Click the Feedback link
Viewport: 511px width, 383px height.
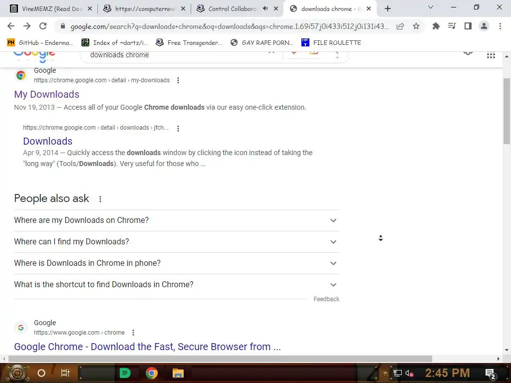tap(326, 299)
